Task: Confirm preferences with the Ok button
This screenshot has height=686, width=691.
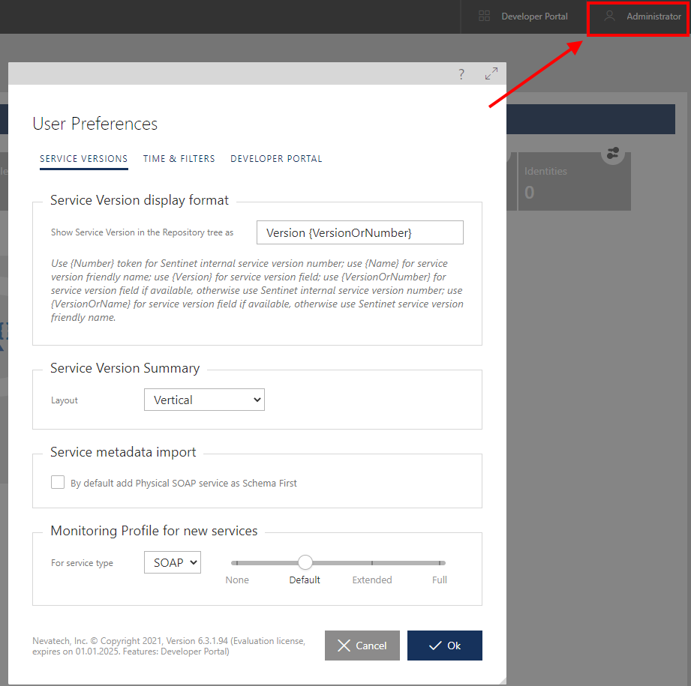Action: pyautogui.click(x=445, y=646)
